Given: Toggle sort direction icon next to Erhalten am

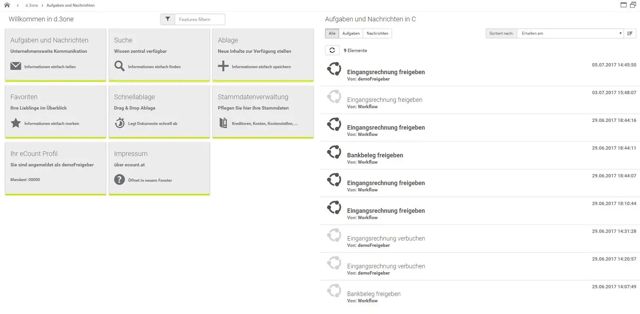Looking at the screenshot, I should pyautogui.click(x=630, y=33).
